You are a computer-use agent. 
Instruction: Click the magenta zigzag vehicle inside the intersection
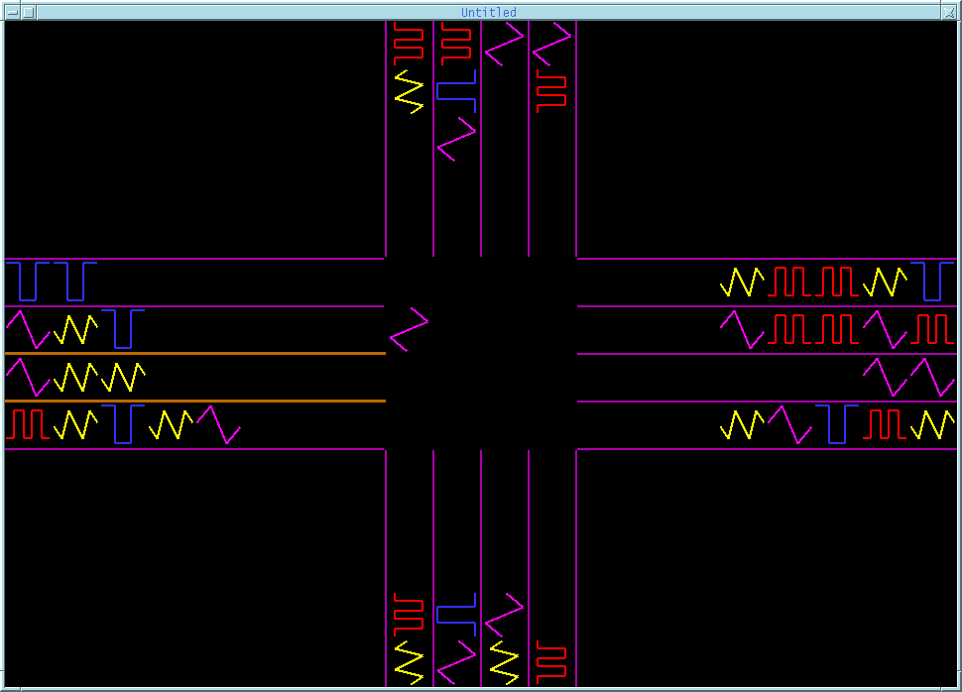coord(410,329)
